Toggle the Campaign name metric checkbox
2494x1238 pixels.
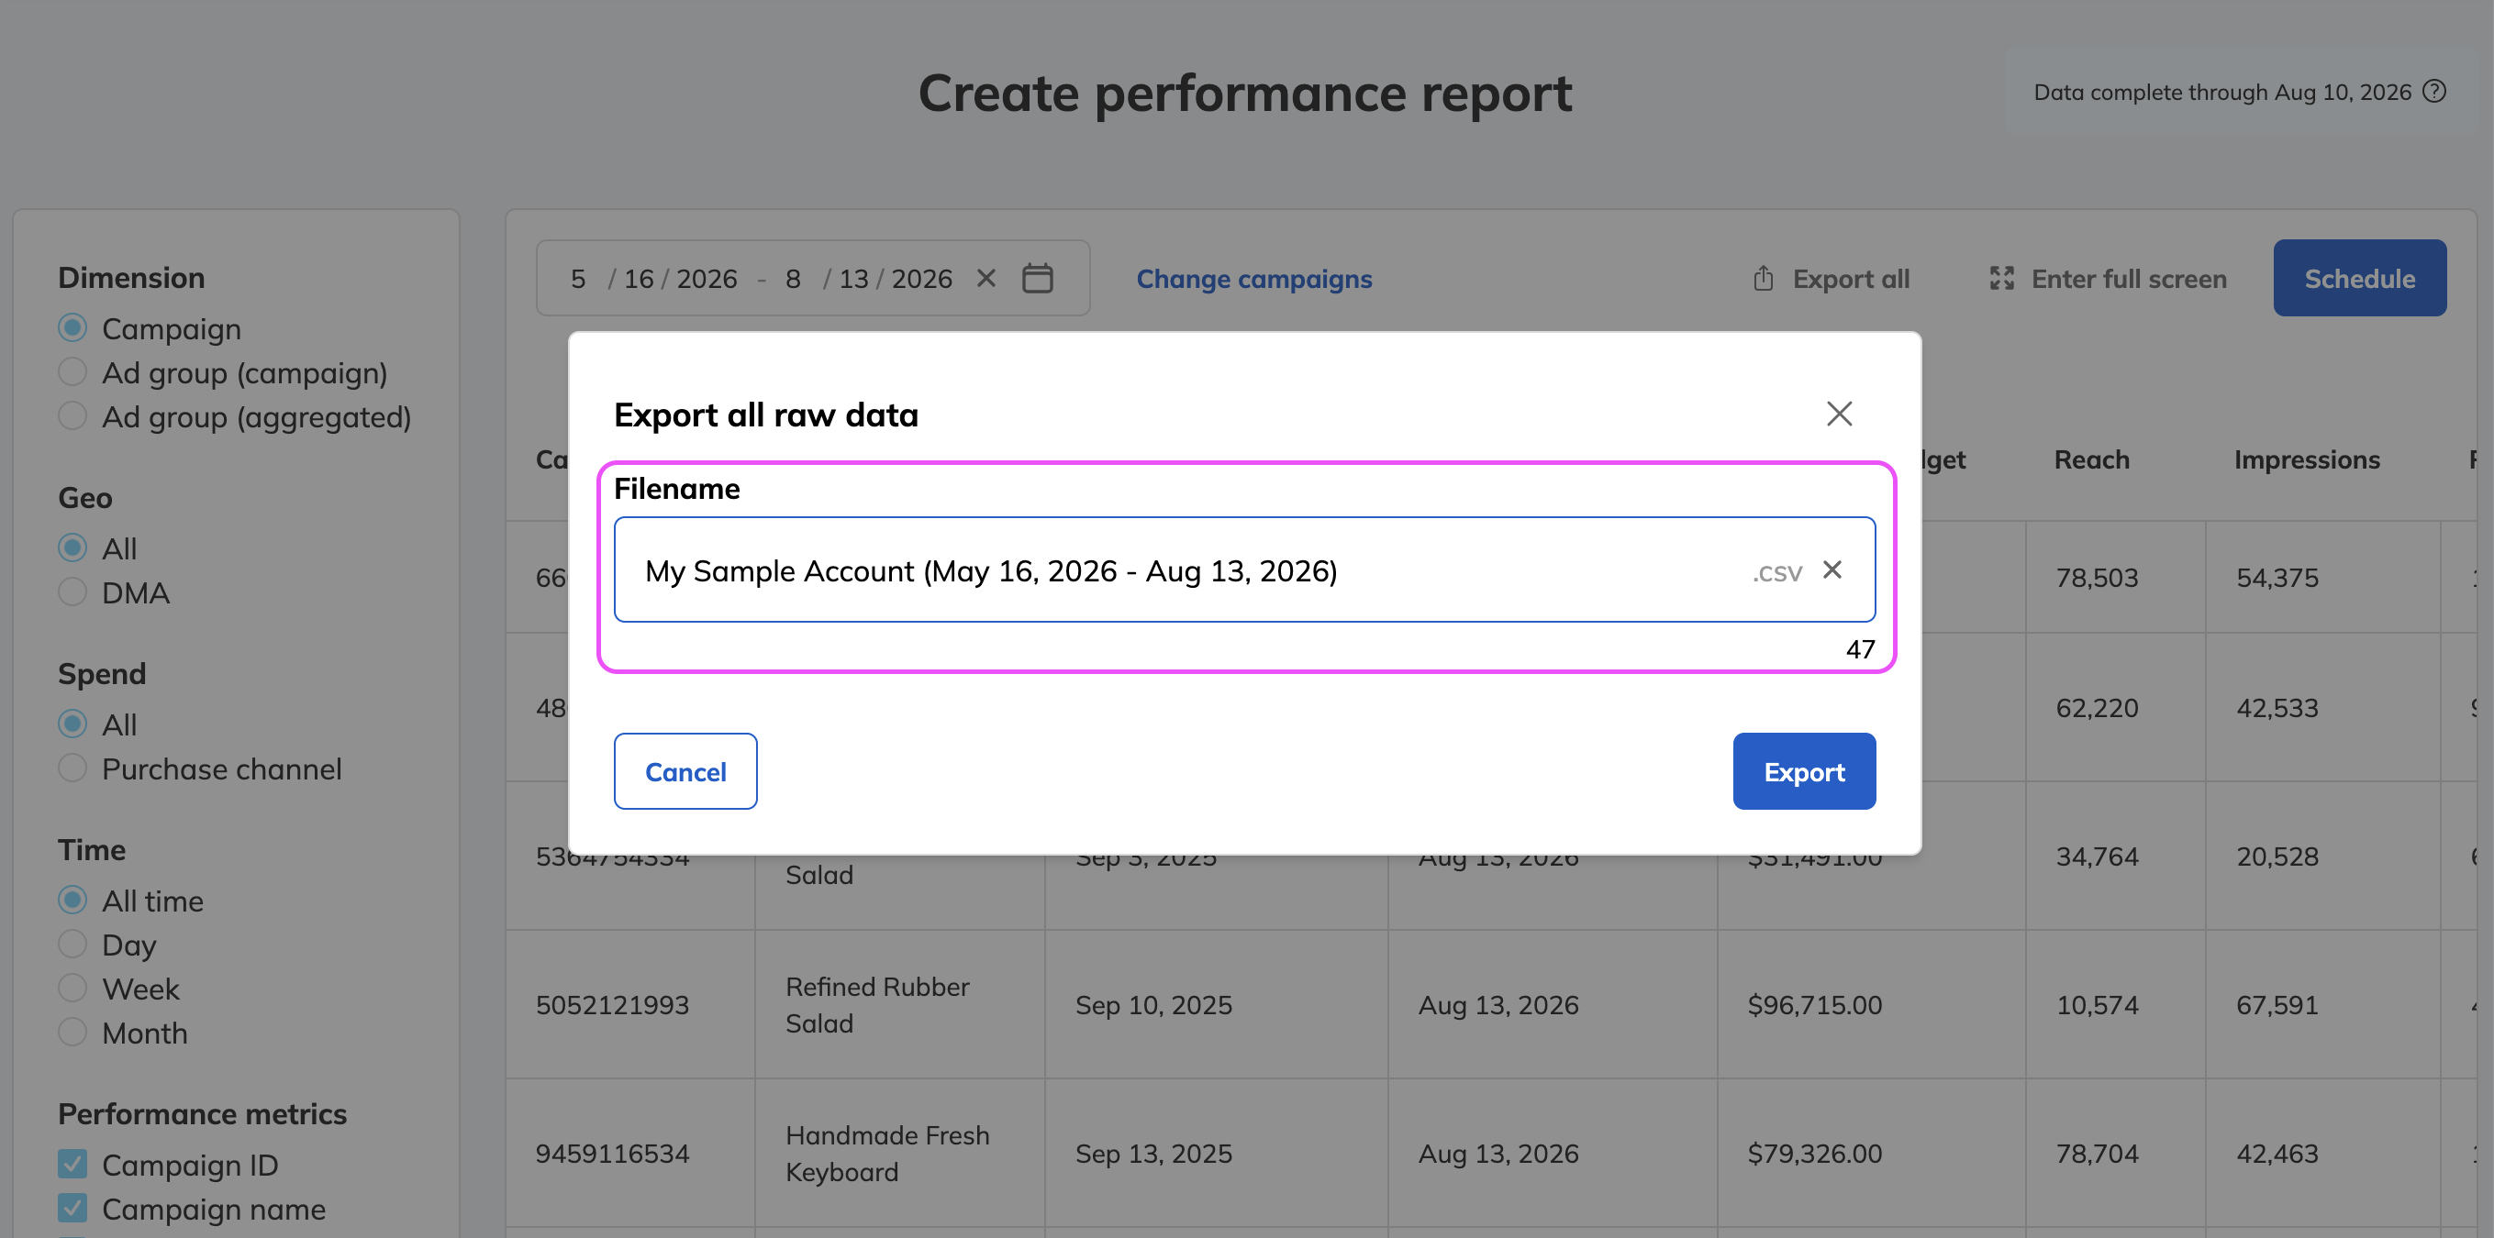coord(72,1208)
